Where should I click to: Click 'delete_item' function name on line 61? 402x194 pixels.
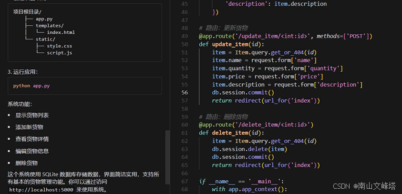[x=230, y=133]
